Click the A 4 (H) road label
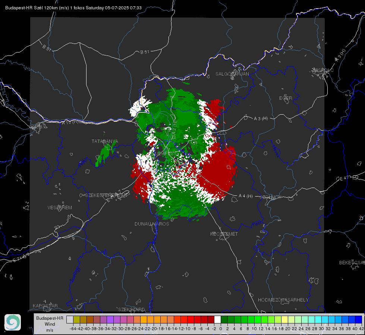 [x=246, y=196]
